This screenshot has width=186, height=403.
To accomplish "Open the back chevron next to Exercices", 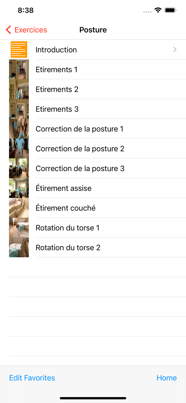I will 8,30.
